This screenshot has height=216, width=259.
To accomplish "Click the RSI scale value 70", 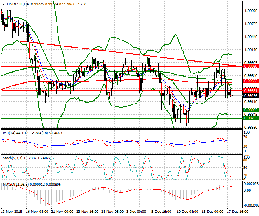I will [x=245, y=137].
